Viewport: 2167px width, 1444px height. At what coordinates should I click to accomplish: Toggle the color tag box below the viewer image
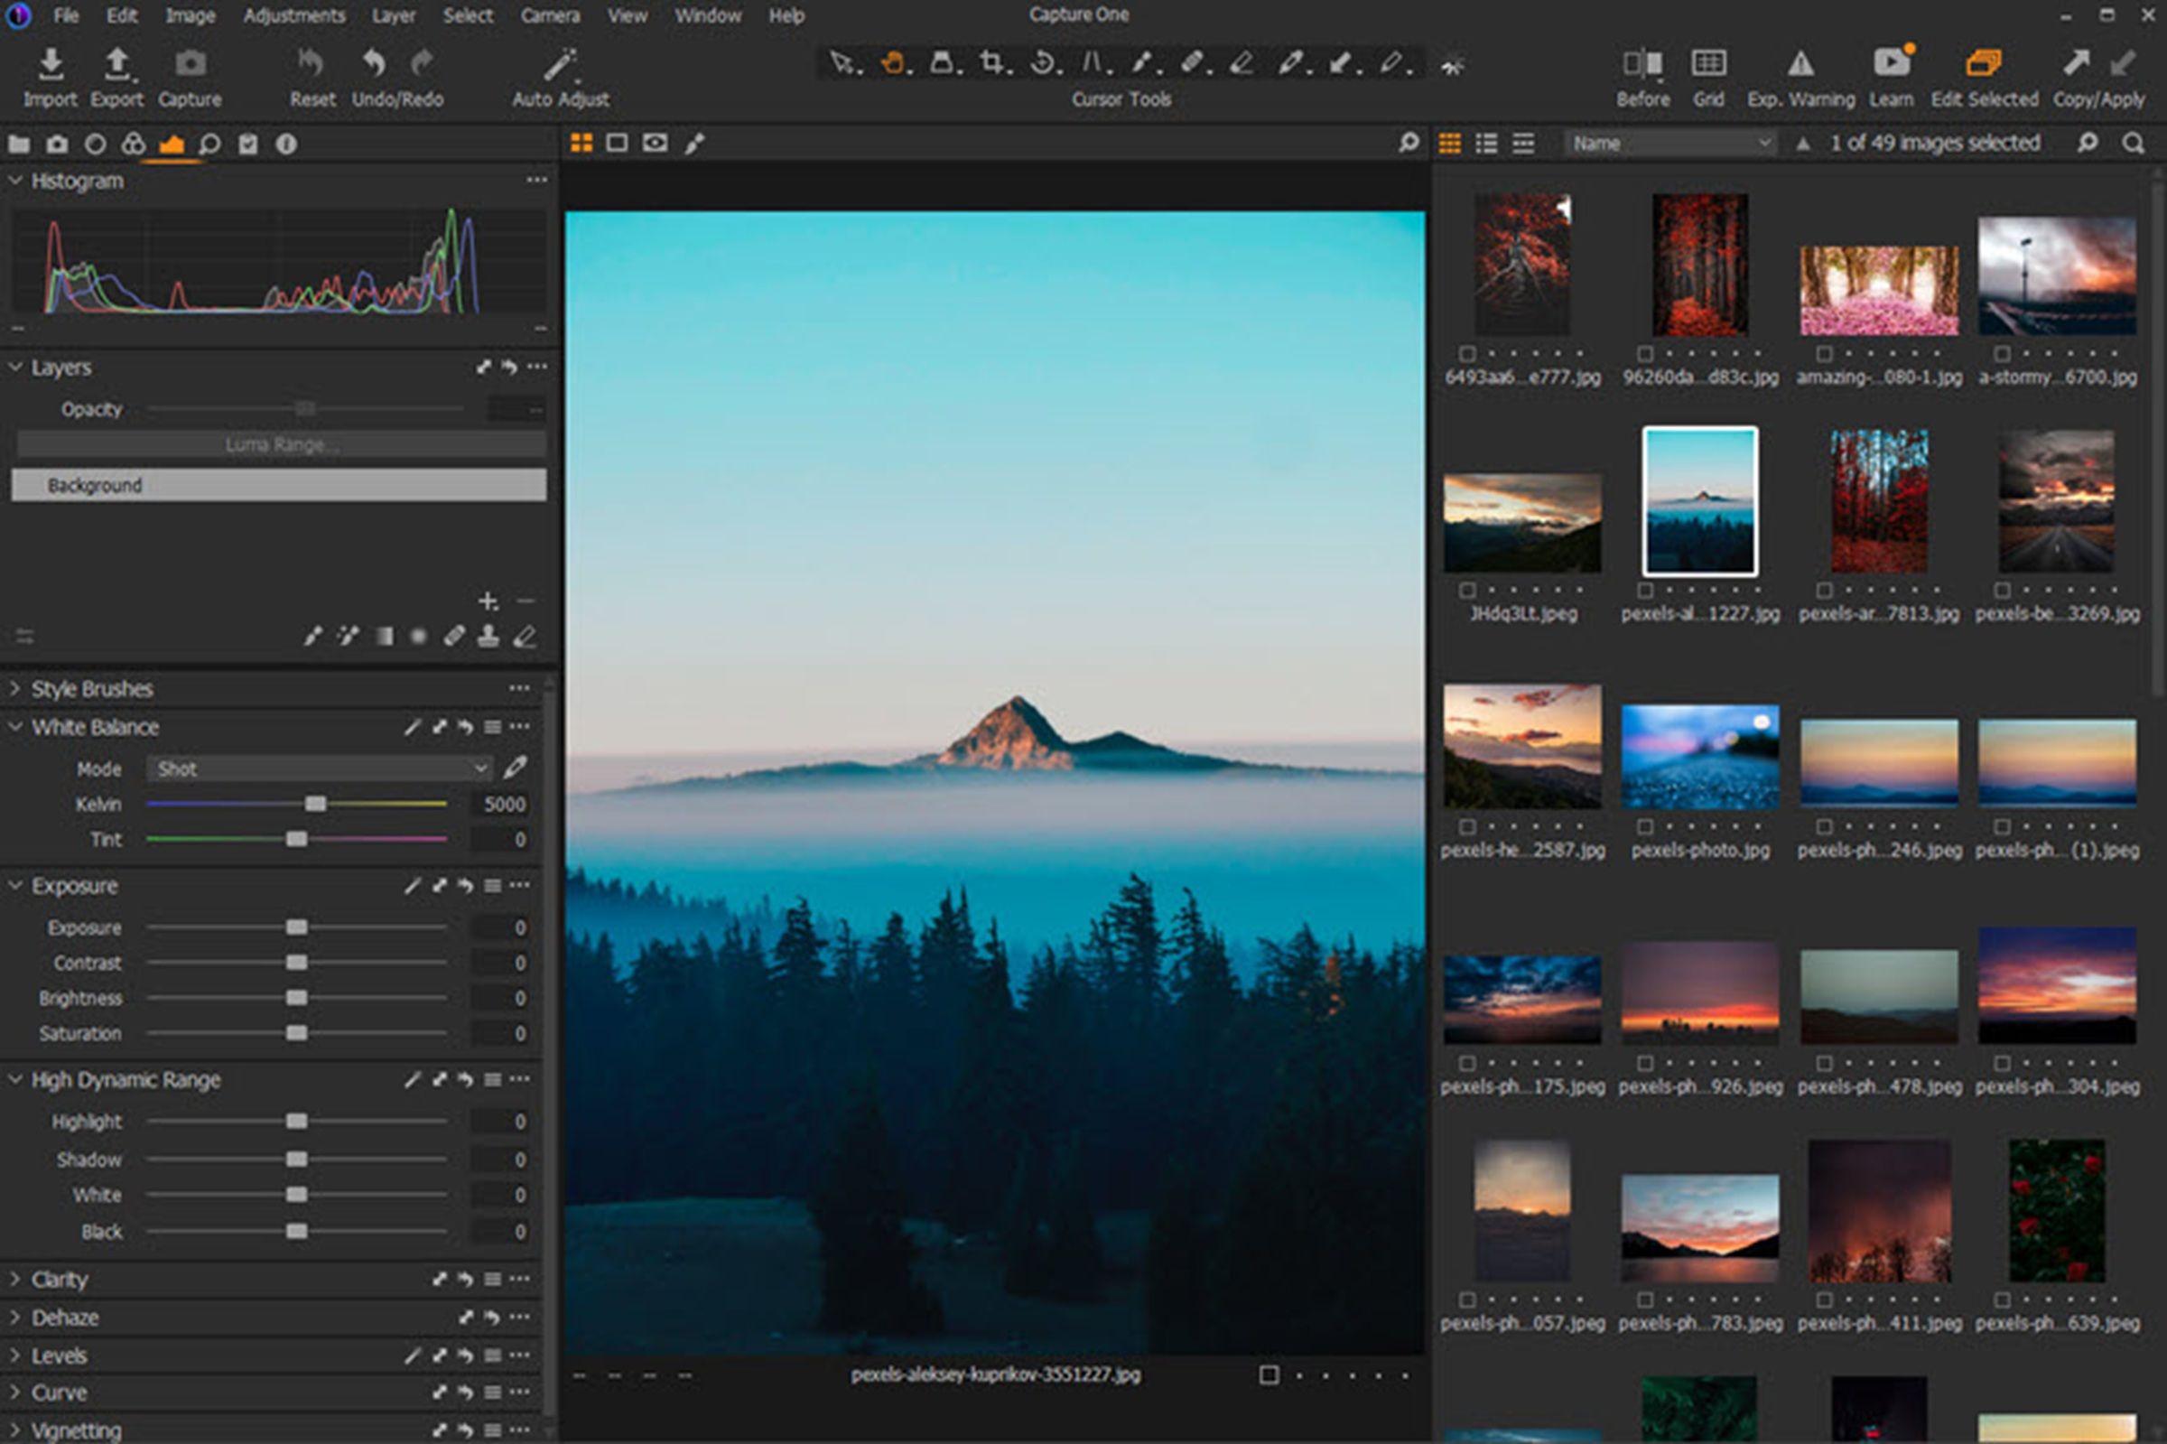[x=1269, y=1375]
